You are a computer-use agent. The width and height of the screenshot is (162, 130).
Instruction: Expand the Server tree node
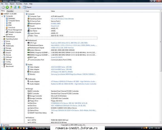(2, 41)
